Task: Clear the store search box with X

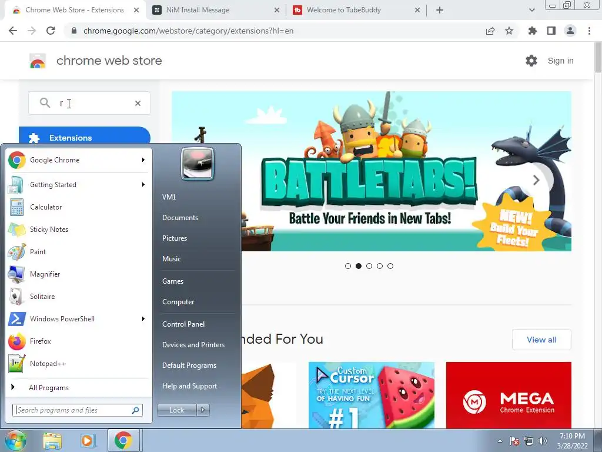Action: (138, 103)
